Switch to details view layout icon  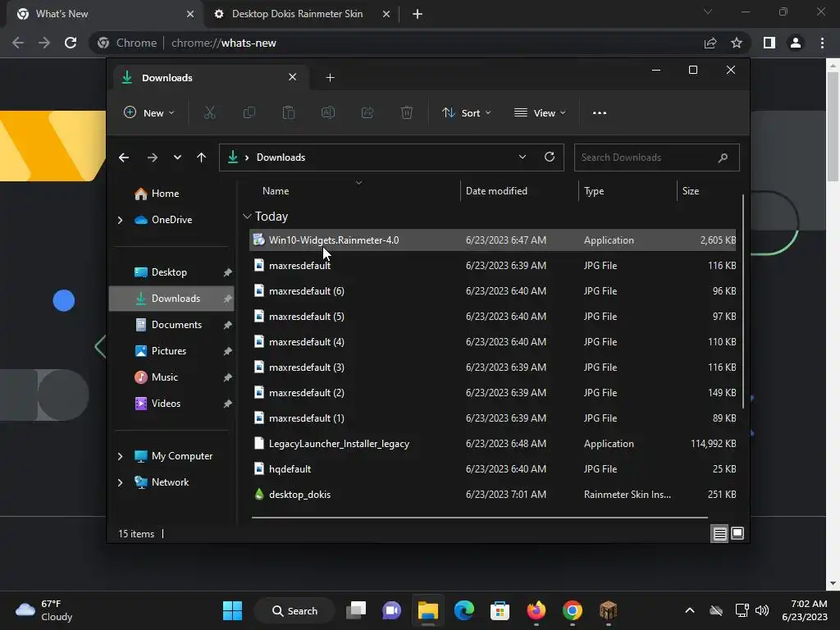(719, 533)
